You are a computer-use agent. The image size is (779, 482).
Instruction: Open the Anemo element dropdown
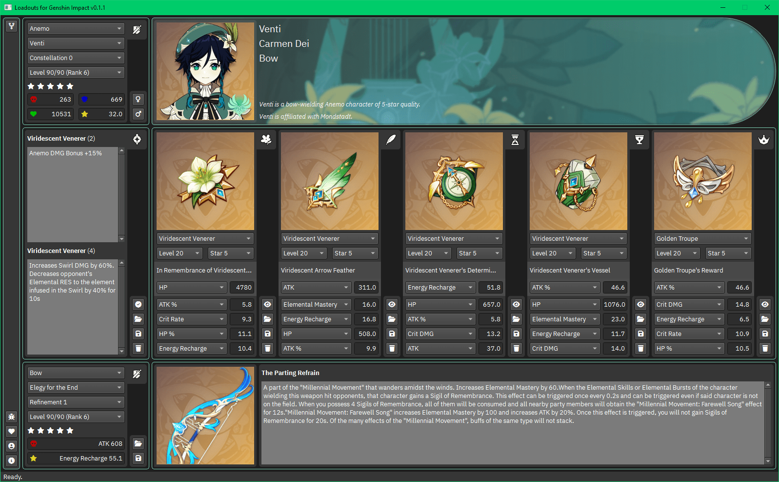pos(76,28)
